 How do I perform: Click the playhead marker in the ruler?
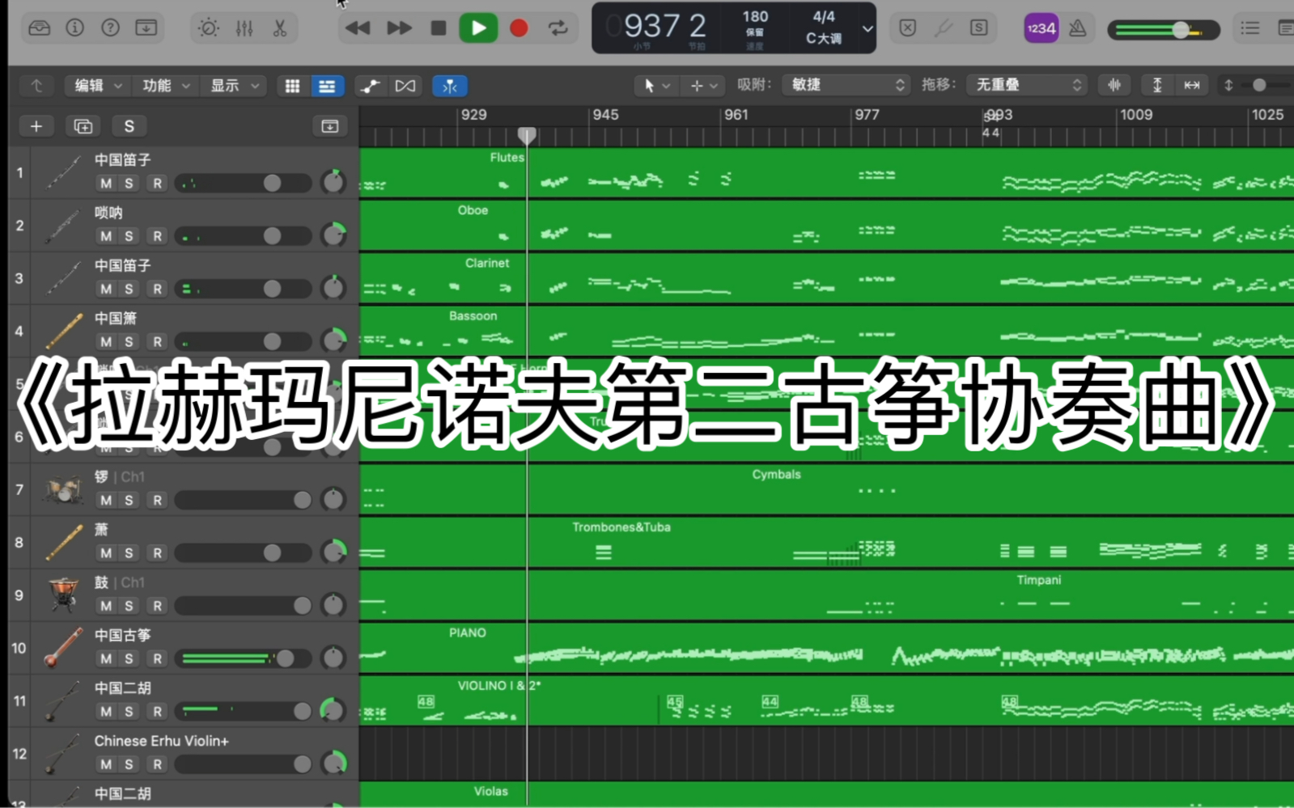point(527,135)
